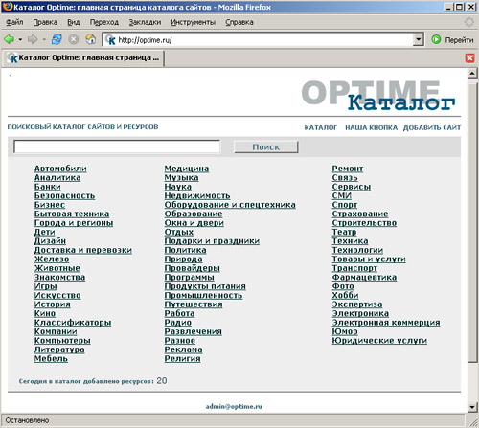
Task: Click the green Перейти go icon
Action: [436, 39]
